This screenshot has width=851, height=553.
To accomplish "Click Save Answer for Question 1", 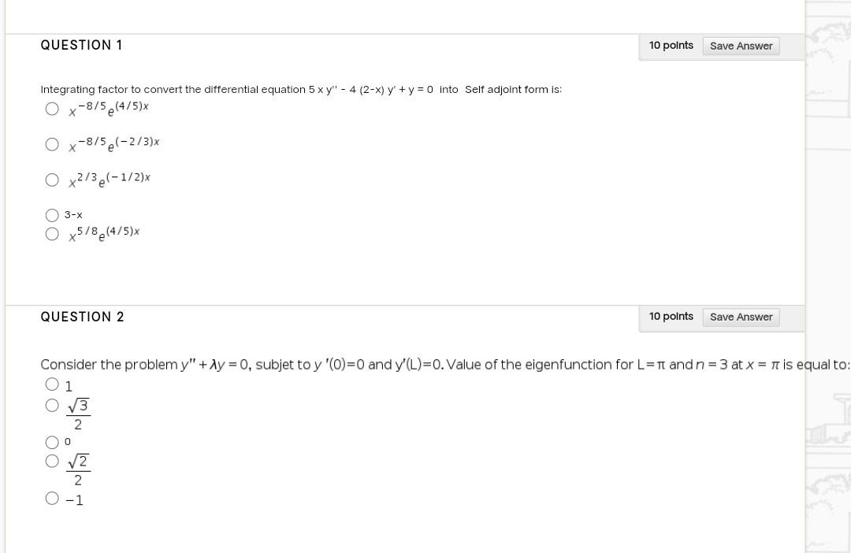I will (741, 46).
